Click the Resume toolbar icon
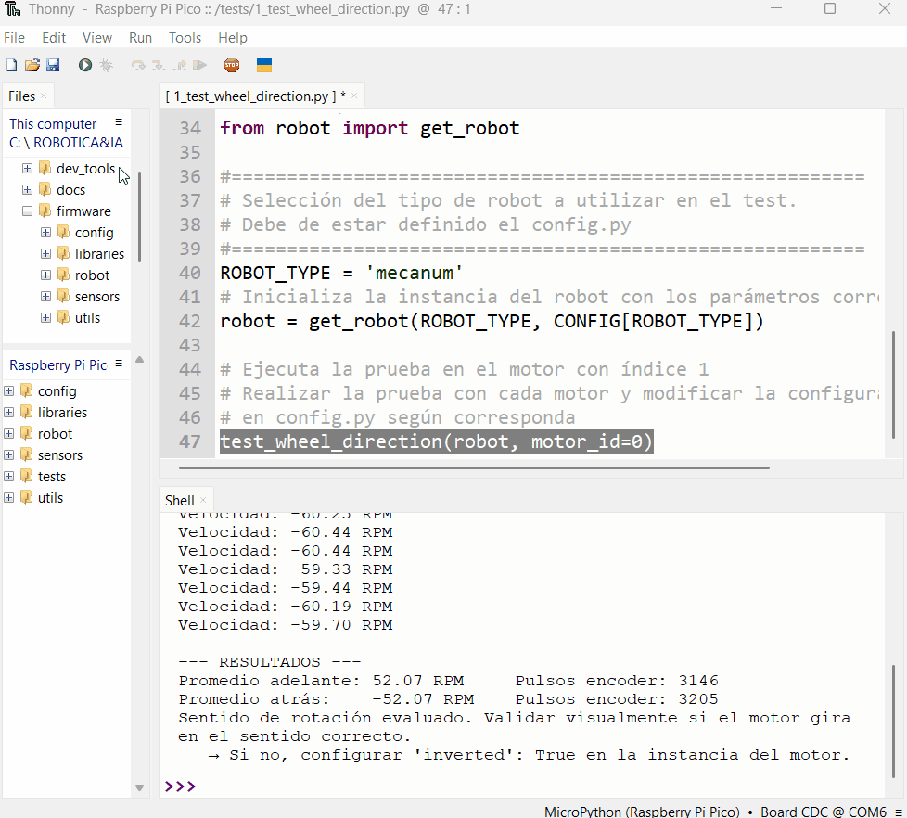 199,65
